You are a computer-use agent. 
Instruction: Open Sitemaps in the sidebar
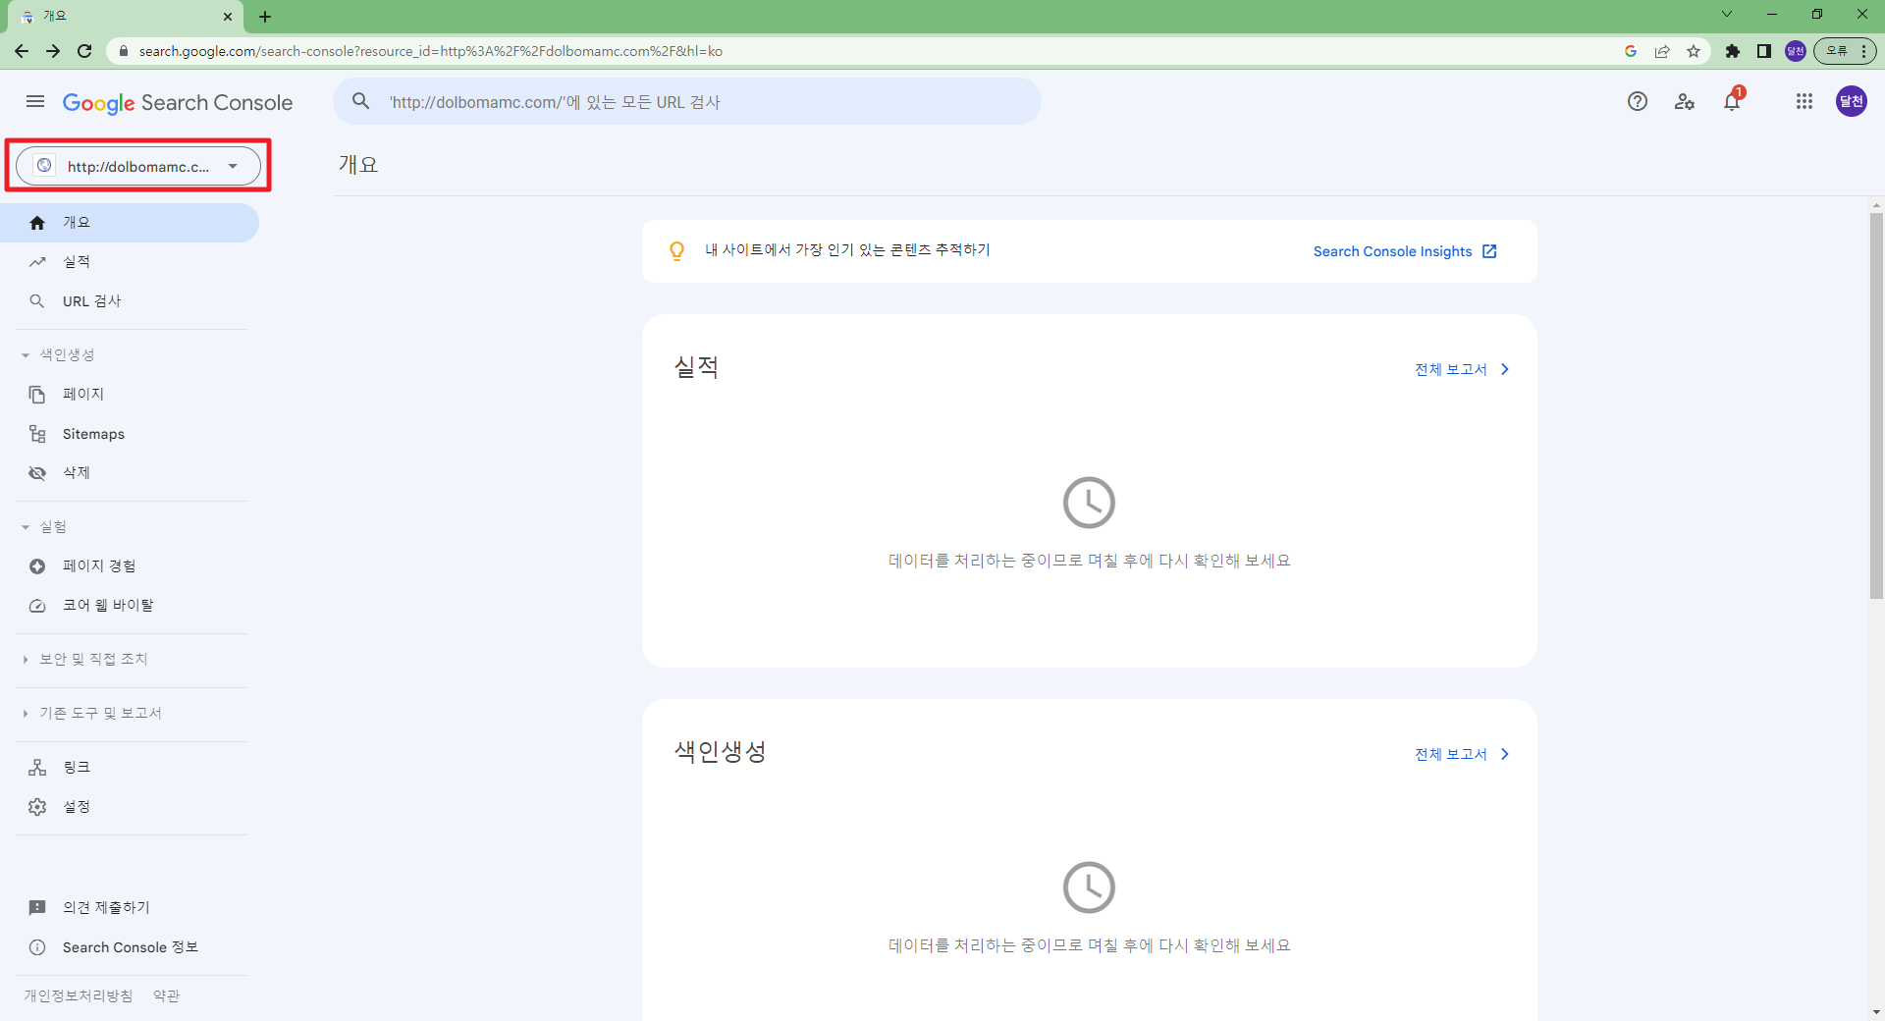click(x=93, y=434)
